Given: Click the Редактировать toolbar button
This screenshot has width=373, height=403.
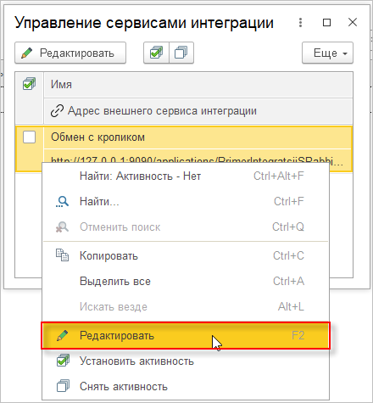Looking at the screenshot, I should click(x=70, y=53).
